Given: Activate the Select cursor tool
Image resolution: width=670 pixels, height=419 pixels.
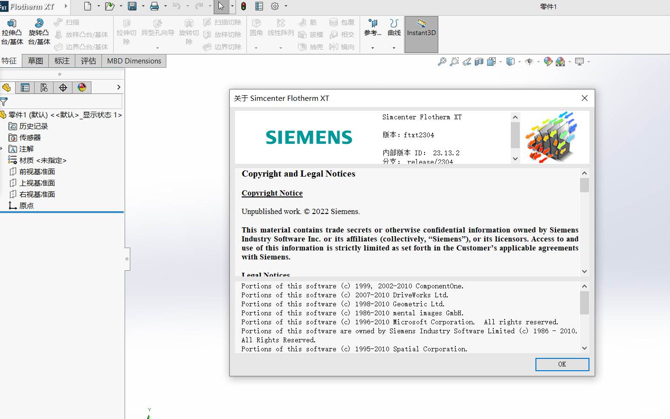Looking at the screenshot, I should click(221, 6).
